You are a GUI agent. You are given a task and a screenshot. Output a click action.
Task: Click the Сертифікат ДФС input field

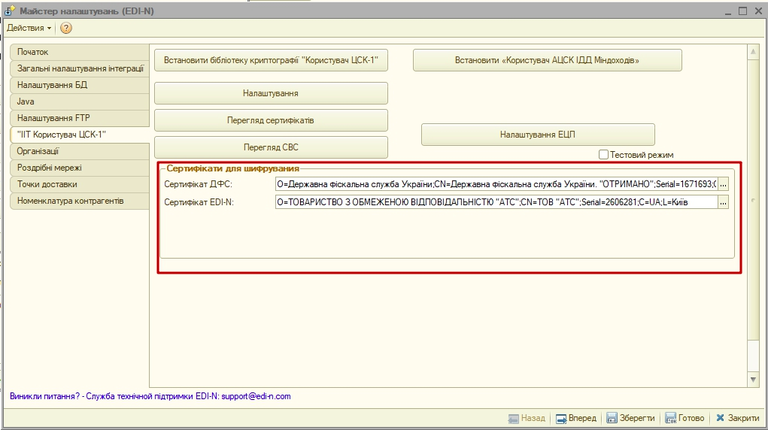point(496,185)
